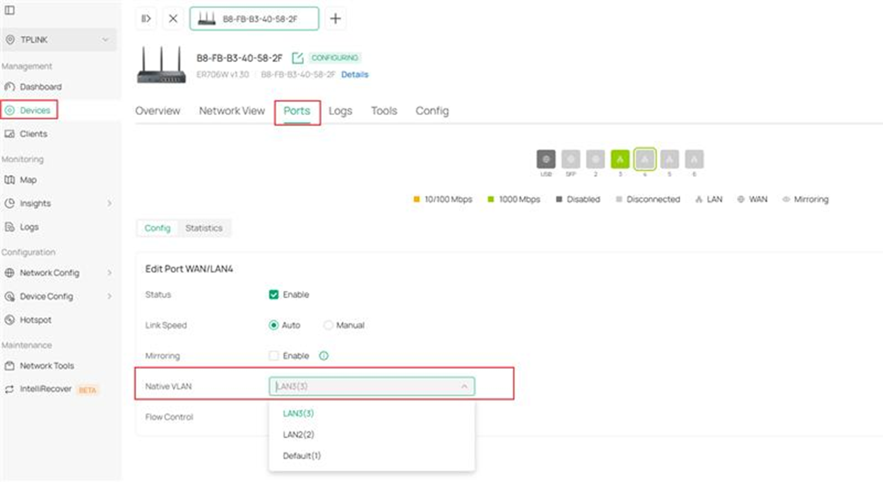Screen dimensions: 883x482
Task: Disable port status via Enable checkbox
Action: pos(275,294)
